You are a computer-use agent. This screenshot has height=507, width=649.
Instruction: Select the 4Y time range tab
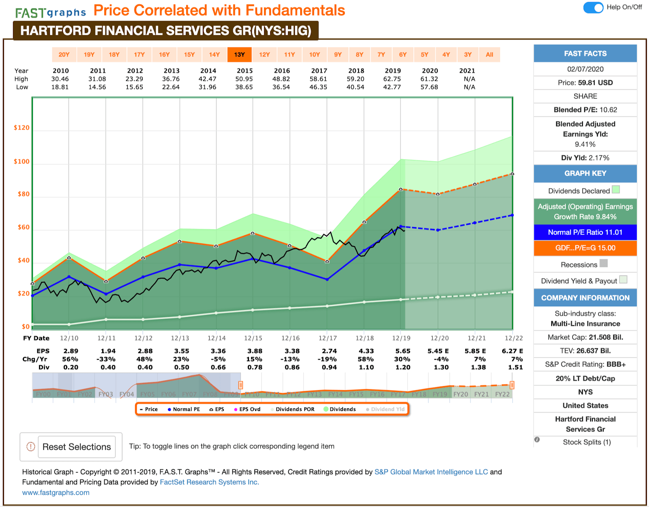pos(446,54)
